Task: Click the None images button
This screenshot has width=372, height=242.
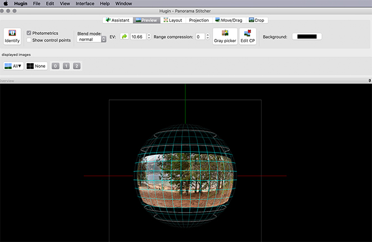Action: 36,66
